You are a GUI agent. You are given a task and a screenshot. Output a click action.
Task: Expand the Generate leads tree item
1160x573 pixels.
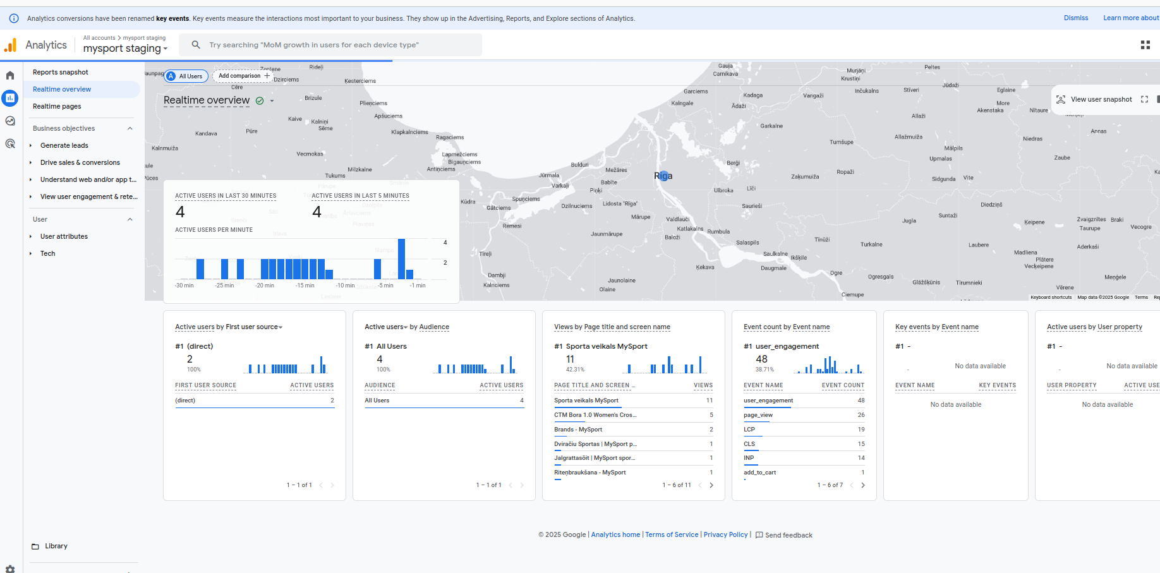point(30,145)
